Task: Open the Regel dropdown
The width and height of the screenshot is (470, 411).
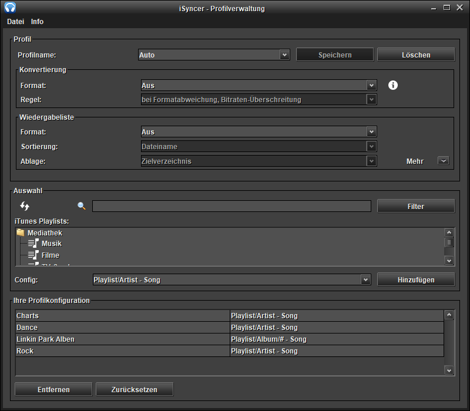Action: pos(259,99)
